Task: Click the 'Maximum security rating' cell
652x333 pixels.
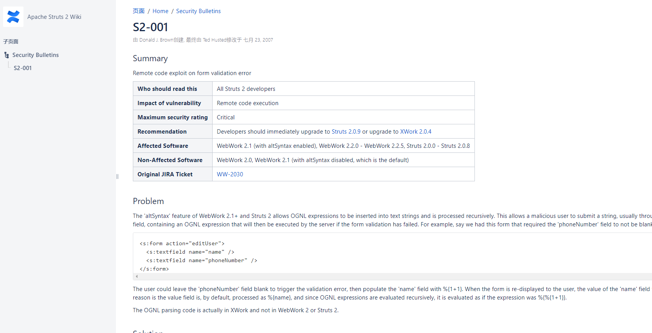Action: coord(173,117)
